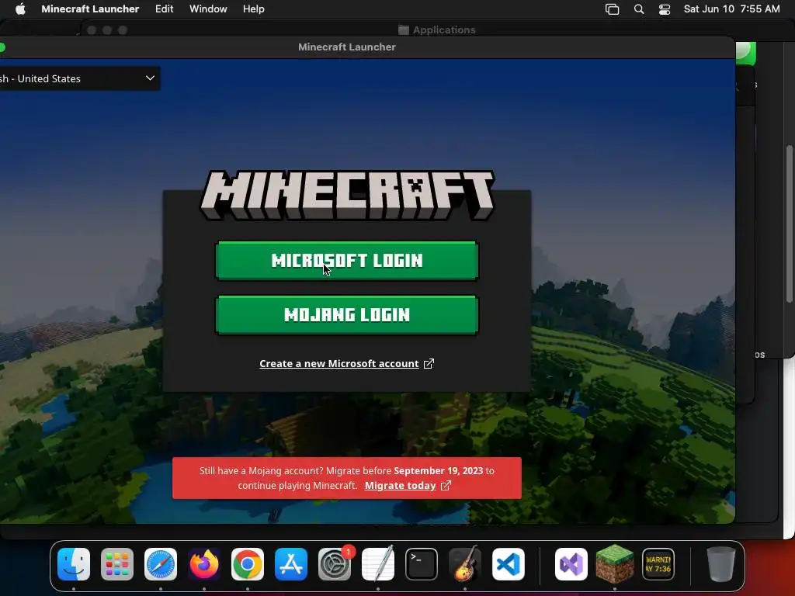This screenshot has height=596, width=795.
Task: Click the external link icon beside Migrate today
Action: pyautogui.click(x=446, y=486)
